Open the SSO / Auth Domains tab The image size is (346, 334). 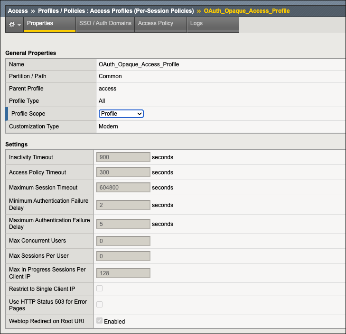click(x=105, y=23)
